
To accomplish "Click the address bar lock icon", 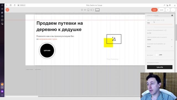I will click(19, 5).
